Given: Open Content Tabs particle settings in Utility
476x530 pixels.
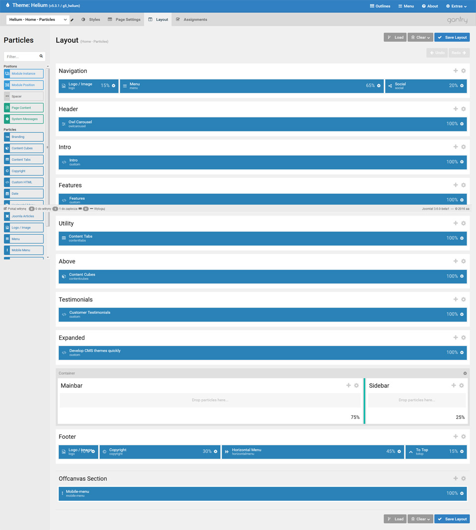Looking at the screenshot, I should point(462,238).
